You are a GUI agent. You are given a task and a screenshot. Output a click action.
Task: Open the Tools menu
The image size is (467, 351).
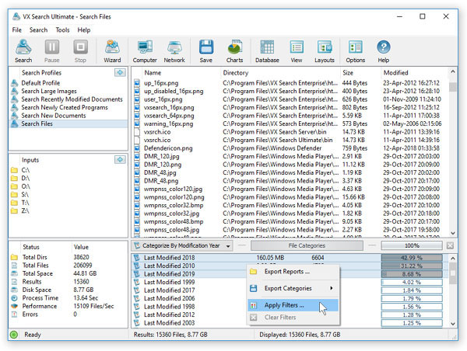point(62,30)
